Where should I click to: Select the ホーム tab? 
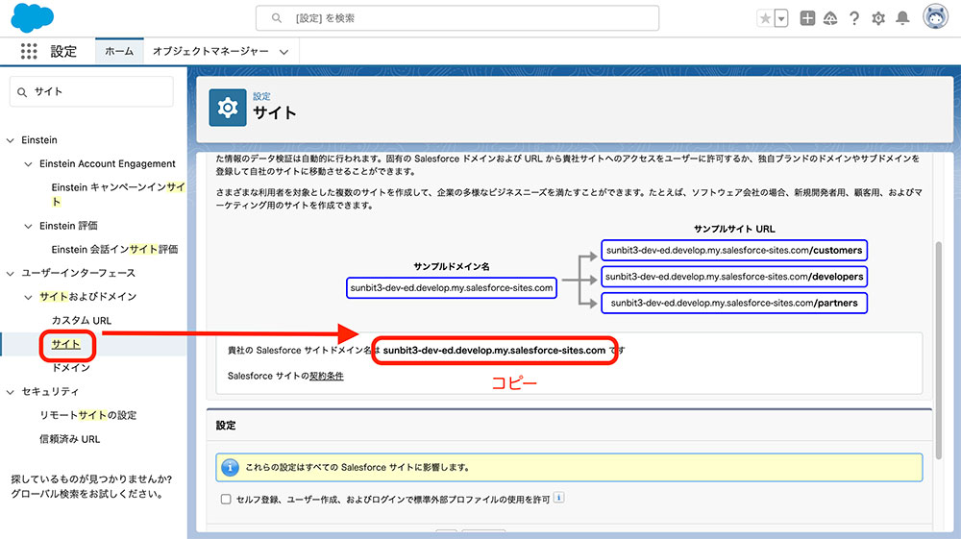pyautogui.click(x=119, y=52)
